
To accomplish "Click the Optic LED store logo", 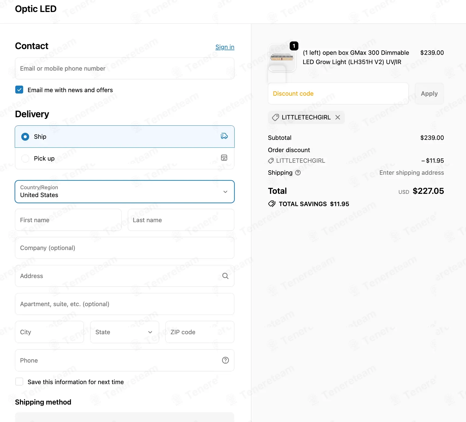I will tap(36, 9).
